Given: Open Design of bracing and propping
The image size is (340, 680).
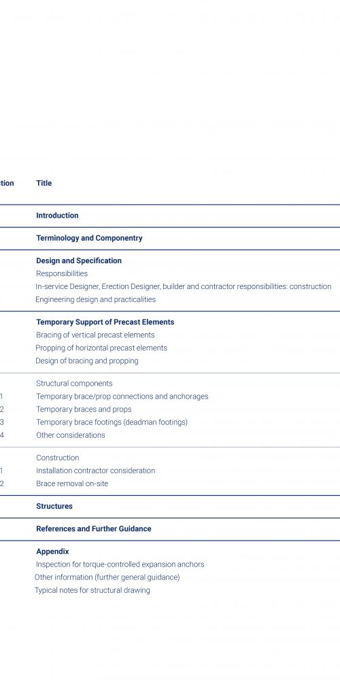Looking at the screenshot, I should click(87, 361).
